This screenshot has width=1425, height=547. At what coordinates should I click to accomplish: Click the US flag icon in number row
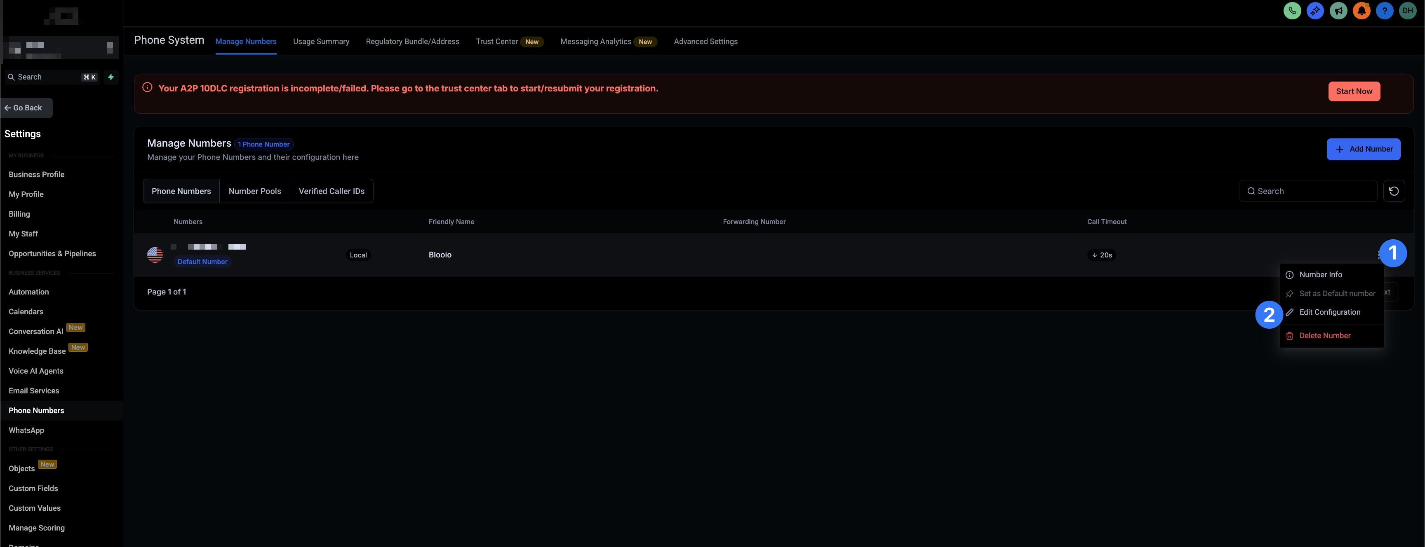tap(155, 255)
